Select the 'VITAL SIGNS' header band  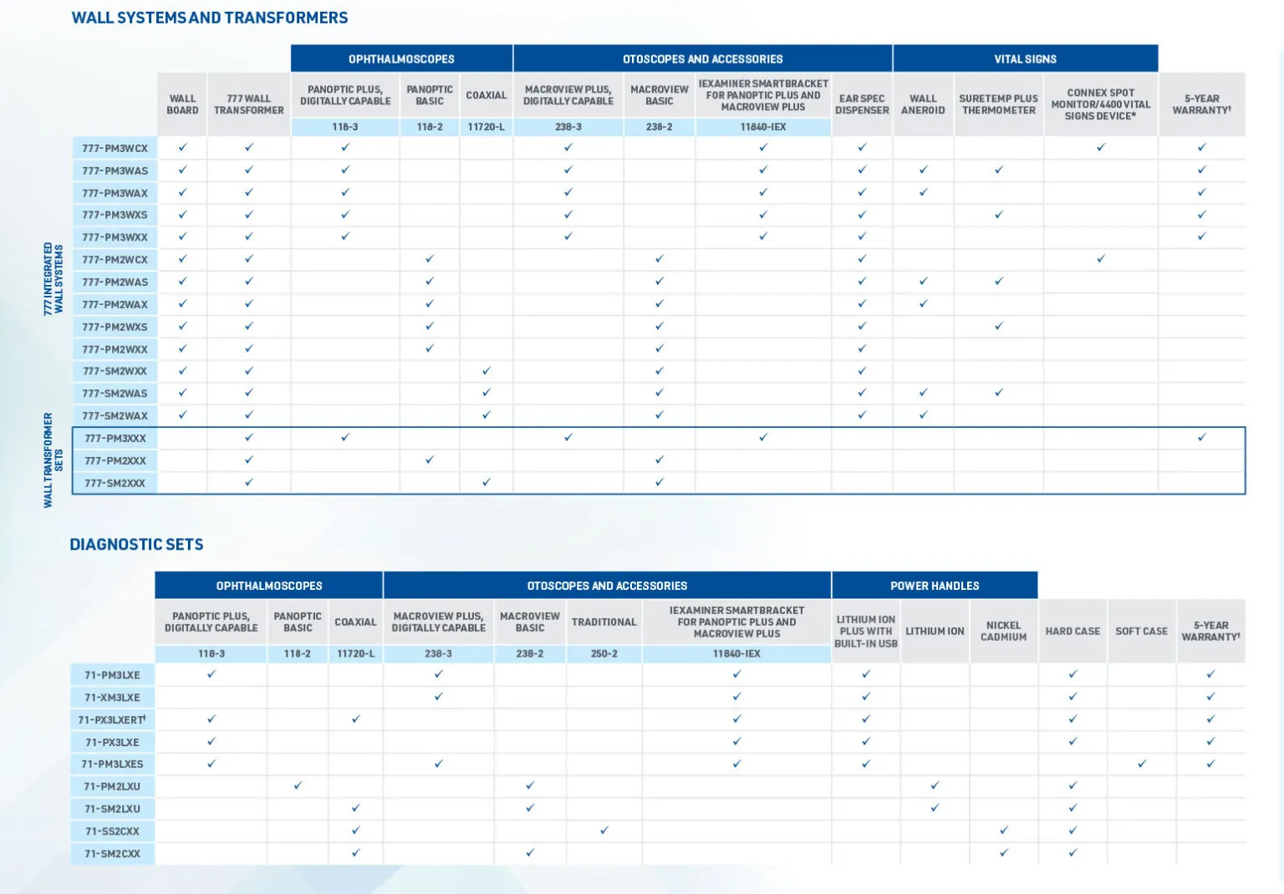[1025, 58]
